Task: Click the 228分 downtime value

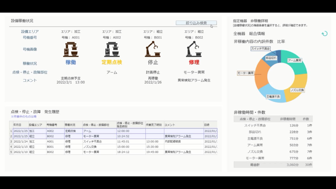Action: (x=294, y=132)
